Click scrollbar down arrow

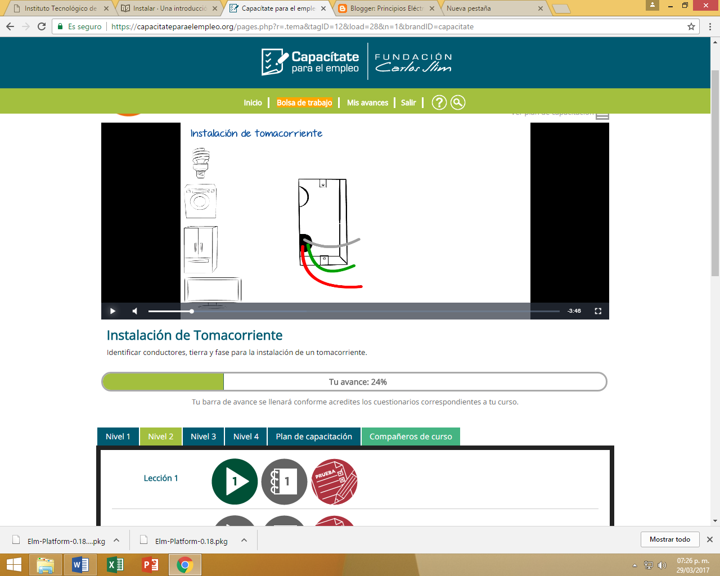(715, 521)
